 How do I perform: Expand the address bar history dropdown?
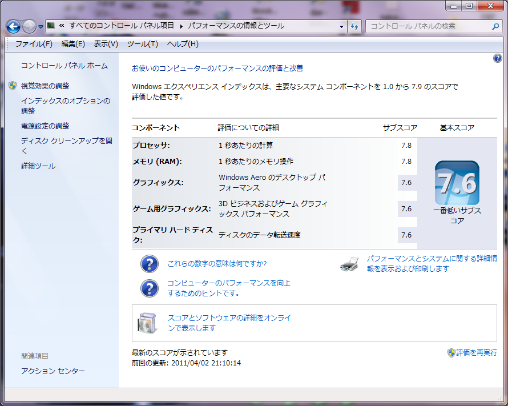tap(341, 26)
